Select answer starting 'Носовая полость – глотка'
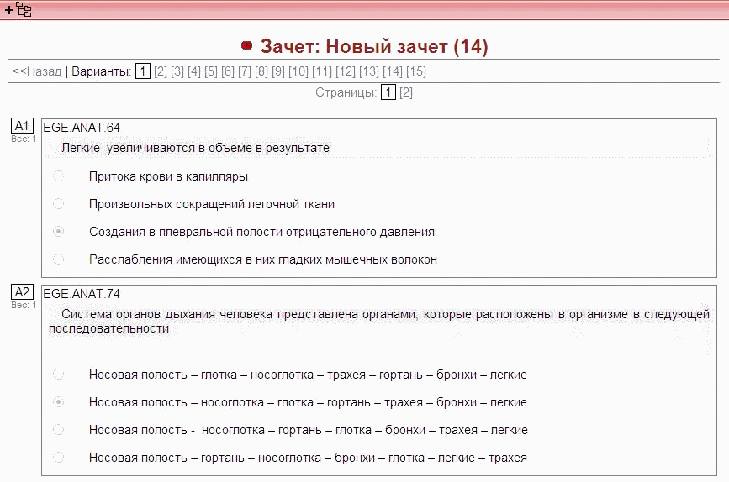 (58, 375)
